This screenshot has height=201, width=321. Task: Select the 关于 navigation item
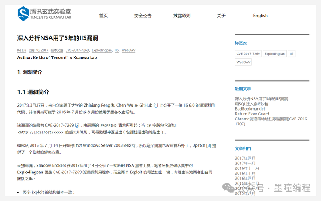click(221, 16)
